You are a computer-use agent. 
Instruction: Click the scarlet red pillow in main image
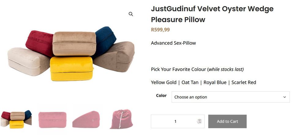(x=39, y=43)
